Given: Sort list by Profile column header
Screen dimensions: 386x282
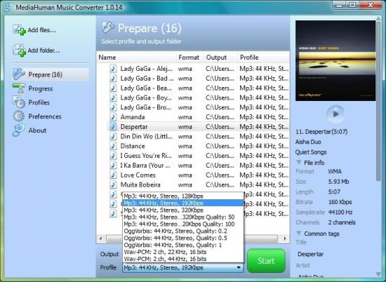Looking at the screenshot, I should click(x=263, y=58).
